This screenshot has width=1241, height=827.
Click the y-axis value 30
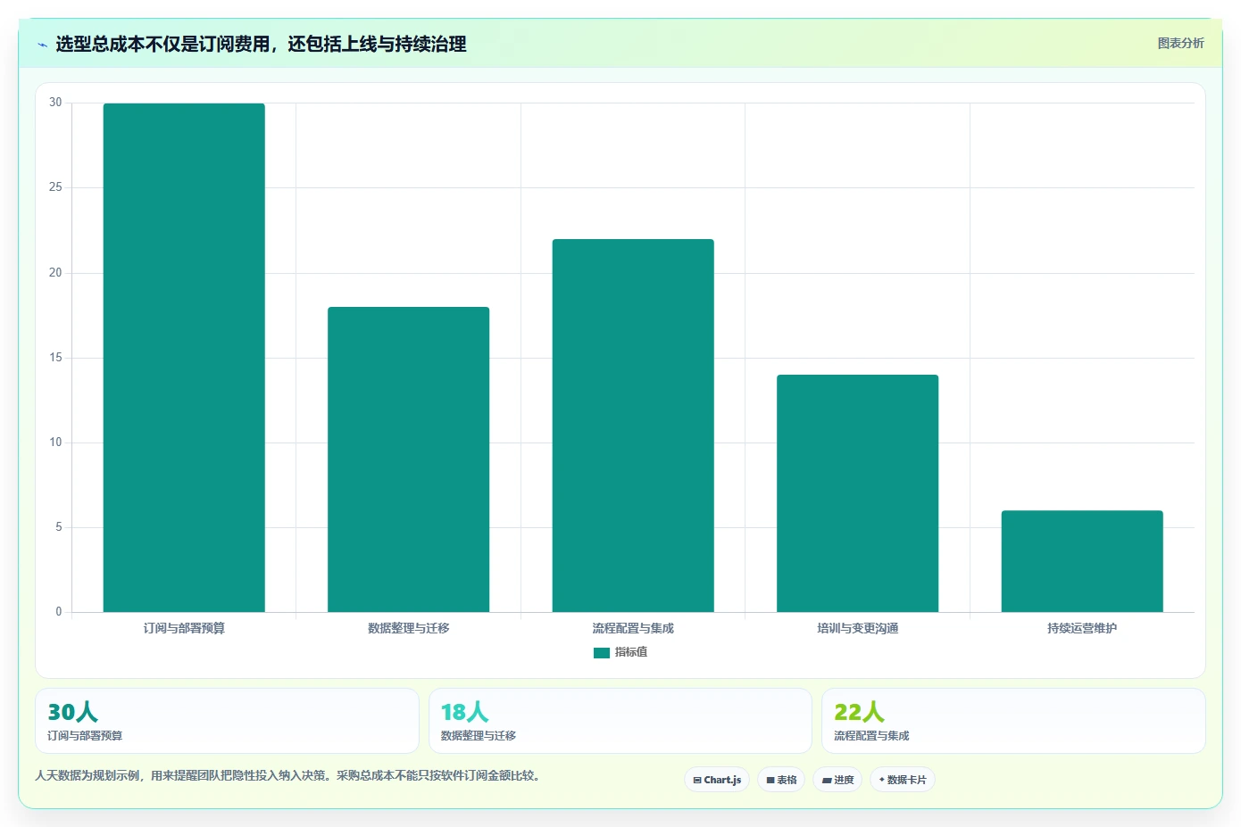point(55,103)
